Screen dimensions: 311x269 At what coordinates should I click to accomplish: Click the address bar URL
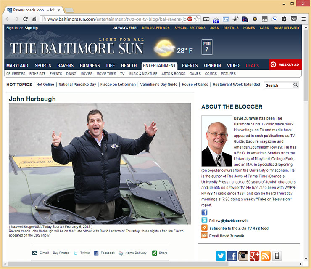117,19
